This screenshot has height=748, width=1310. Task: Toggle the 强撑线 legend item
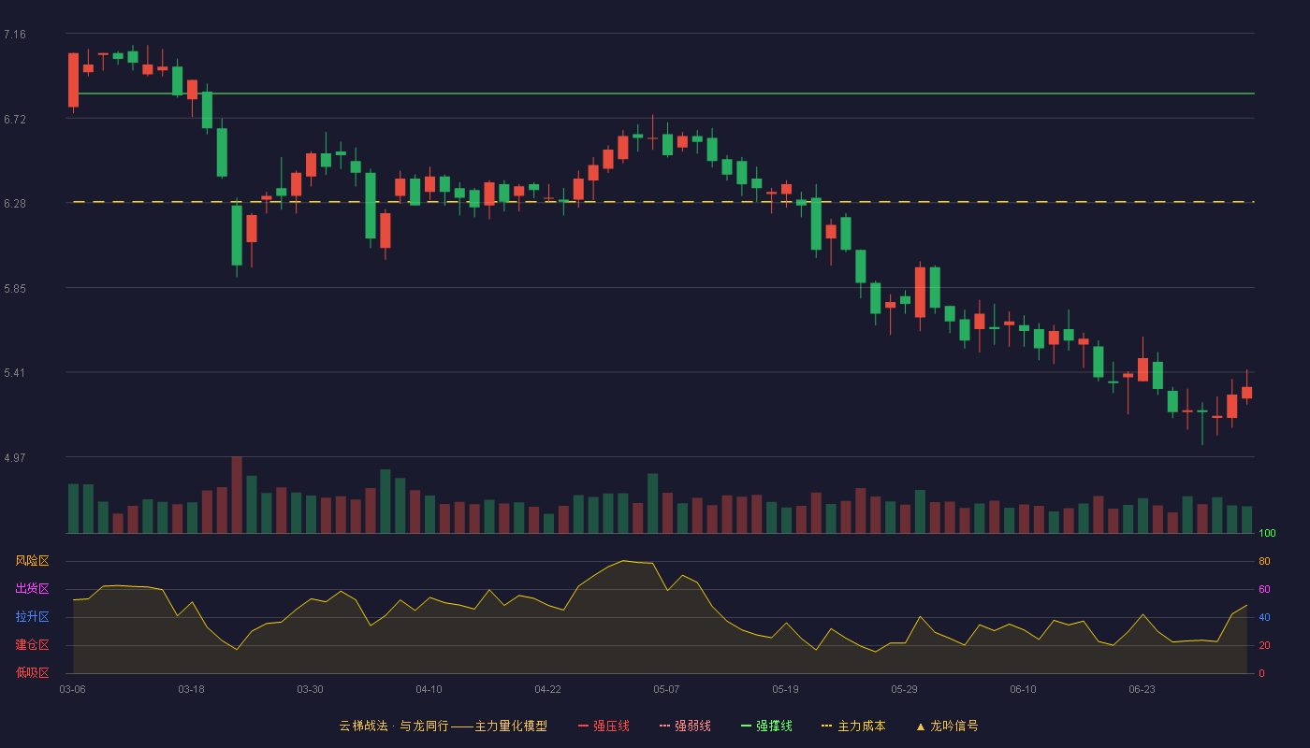pos(766,726)
